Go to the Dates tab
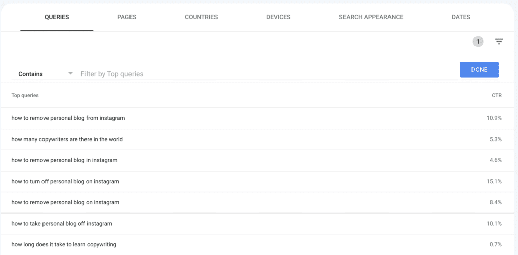The image size is (518, 255). pos(461,17)
